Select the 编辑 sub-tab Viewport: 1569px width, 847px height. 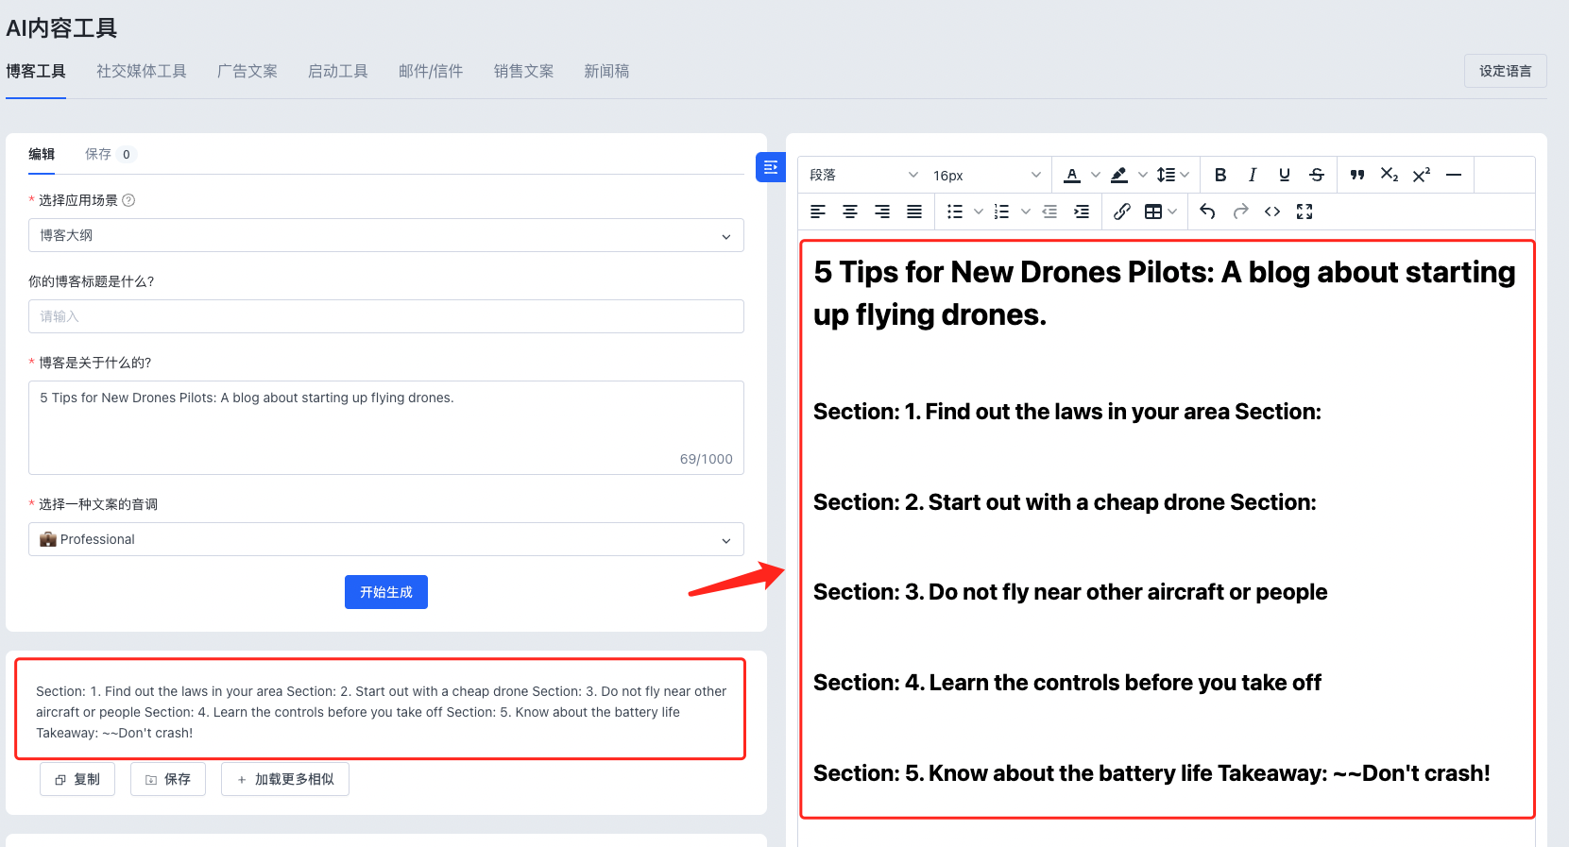pos(42,154)
